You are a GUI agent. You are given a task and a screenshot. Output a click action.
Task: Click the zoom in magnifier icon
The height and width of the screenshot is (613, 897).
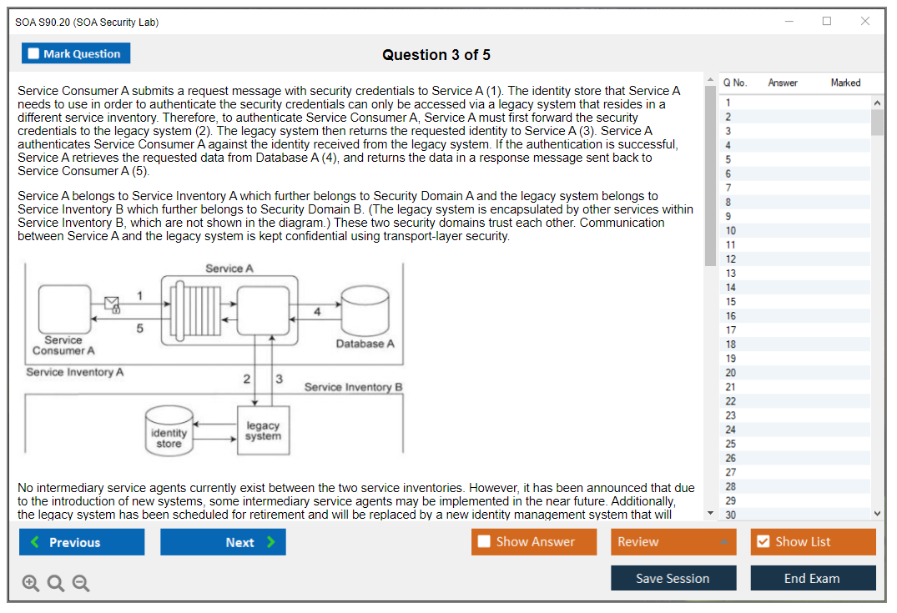tap(31, 584)
